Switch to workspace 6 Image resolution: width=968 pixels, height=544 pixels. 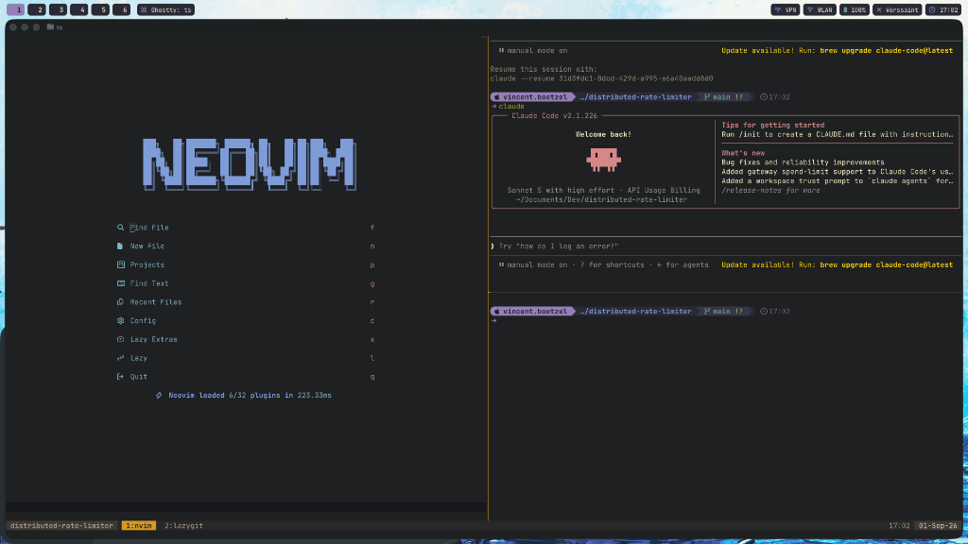[122, 9]
